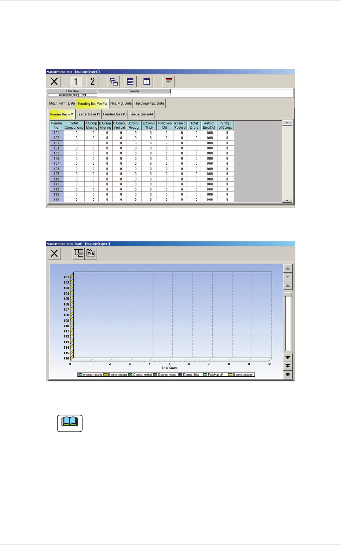Select the Feeder Base #1 tab
Image resolution: width=341 pixels, height=545 pixels.
click(x=62, y=114)
